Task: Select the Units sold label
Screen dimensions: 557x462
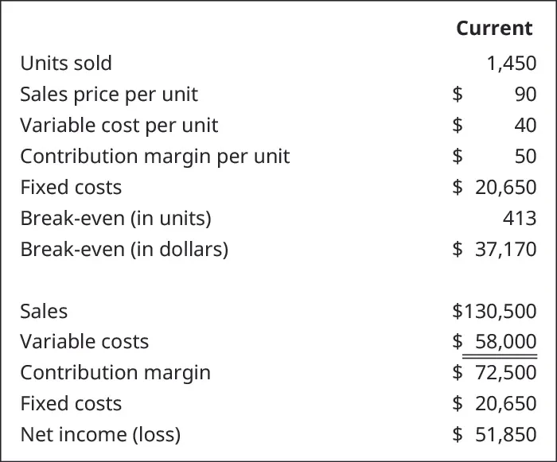Action: pos(66,63)
